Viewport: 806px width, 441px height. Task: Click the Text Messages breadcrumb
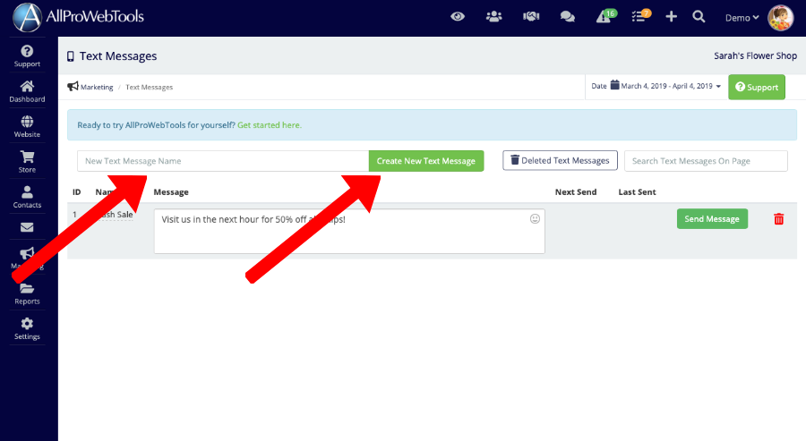[149, 88]
